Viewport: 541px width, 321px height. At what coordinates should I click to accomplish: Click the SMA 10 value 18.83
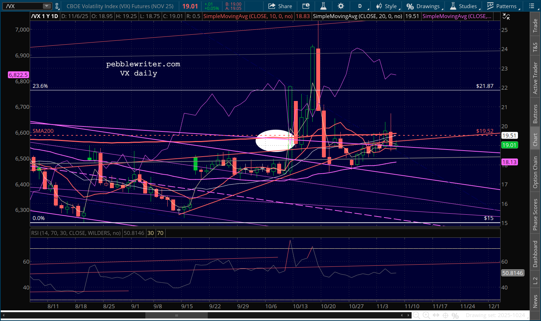(x=302, y=16)
